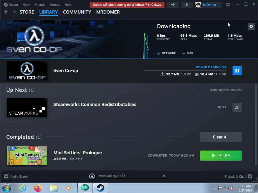Click the COMPLETED: TODAY 6:20 AM text
This screenshot has width=258, height=193.
tap(171, 155)
